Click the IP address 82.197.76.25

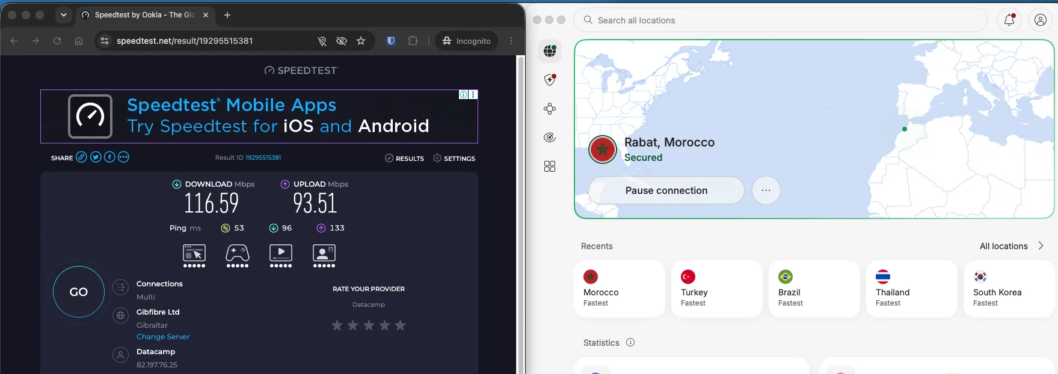pos(157,365)
